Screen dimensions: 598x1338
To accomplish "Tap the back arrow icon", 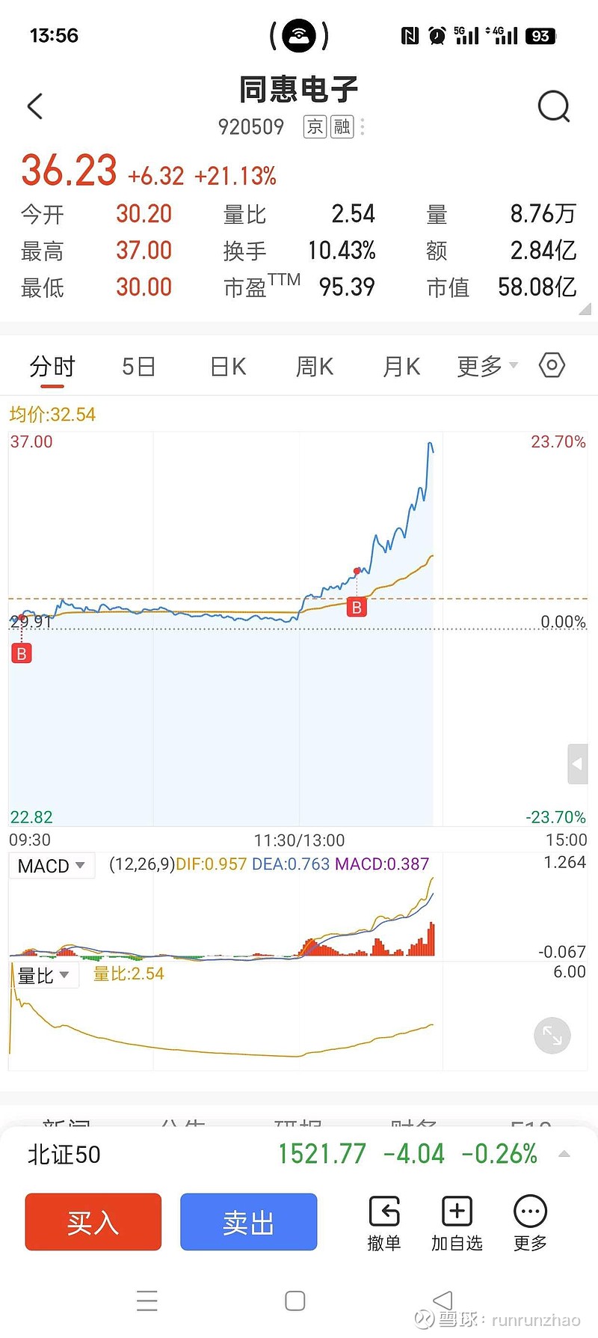I will [x=35, y=106].
